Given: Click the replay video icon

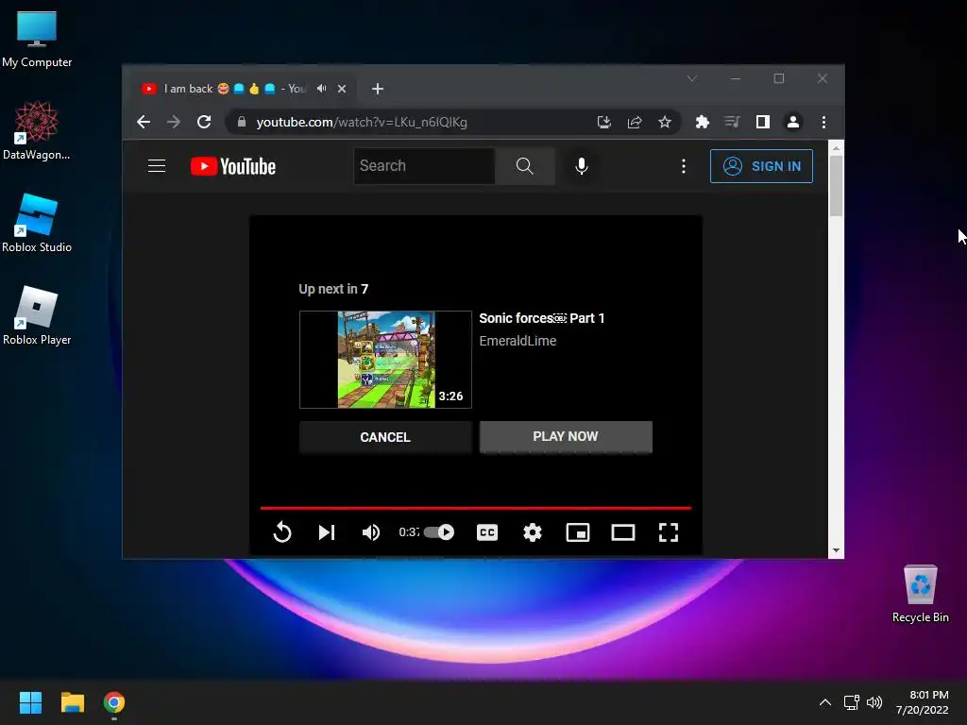Looking at the screenshot, I should (282, 532).
